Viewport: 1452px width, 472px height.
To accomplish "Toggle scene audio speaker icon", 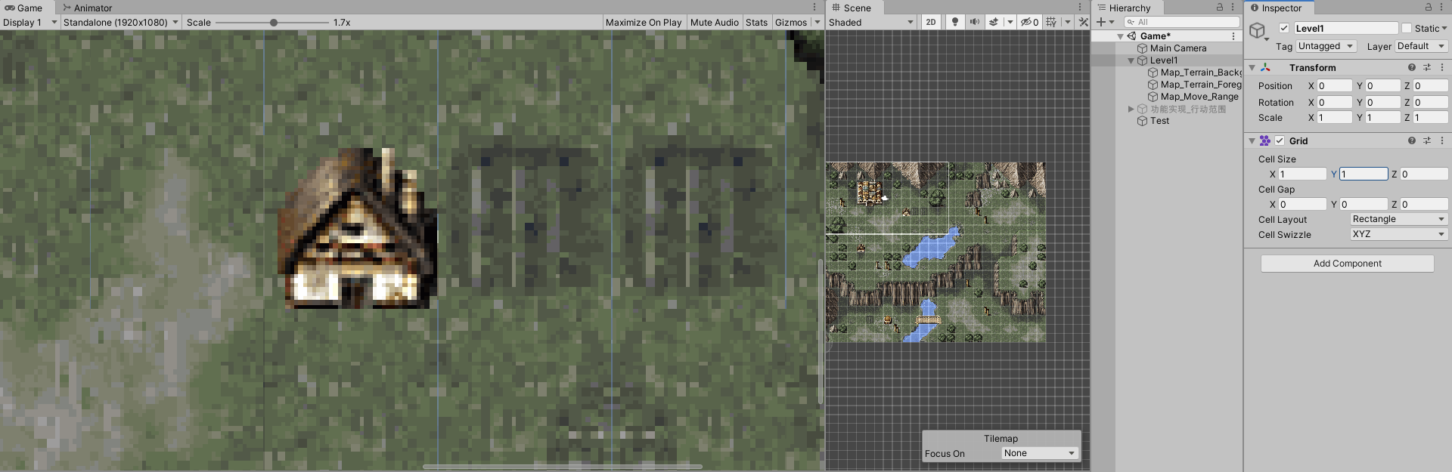I will (975, 22).
